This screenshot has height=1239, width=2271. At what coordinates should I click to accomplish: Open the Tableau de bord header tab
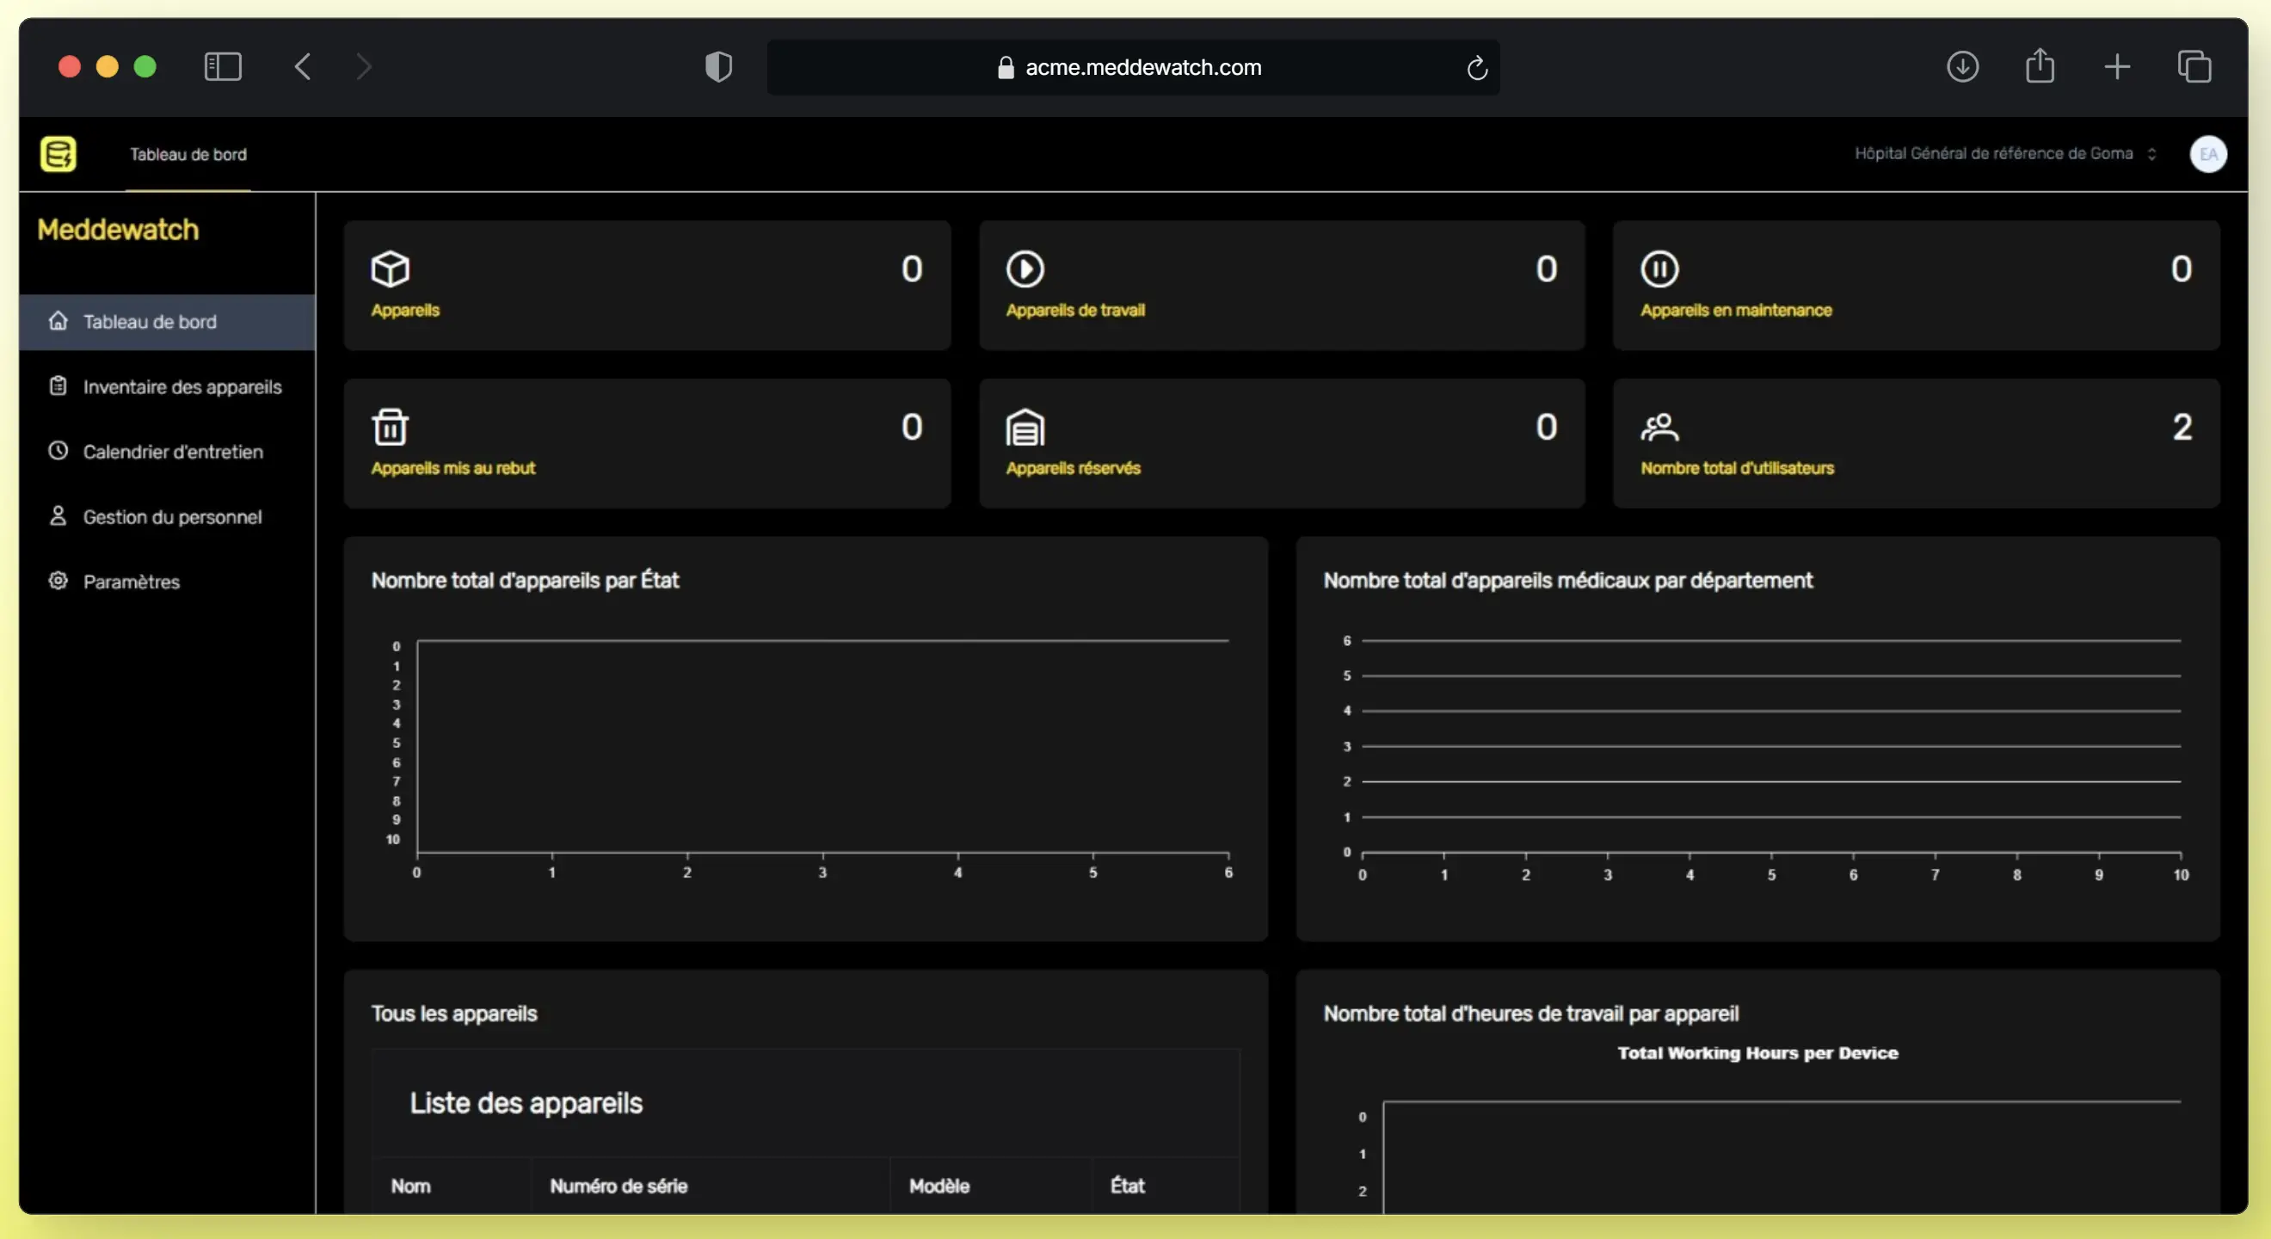click(188, 154)
